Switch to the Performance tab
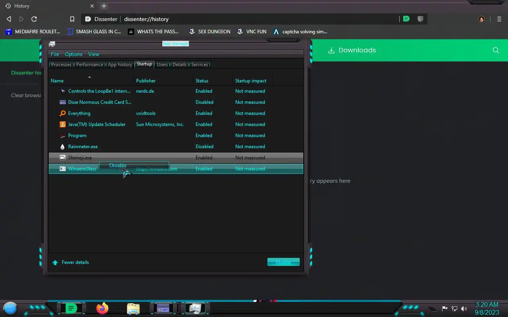This screenshot has width=508, height=317. [90, 65]
